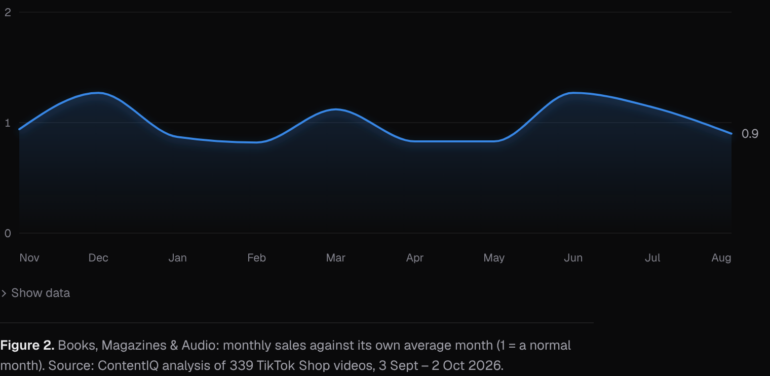
Task: Click the Jul x-axis label
Action: (652, 257)
